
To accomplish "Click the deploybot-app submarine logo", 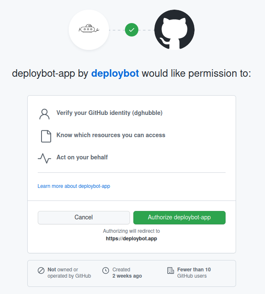I will click(x=89, y=30).
